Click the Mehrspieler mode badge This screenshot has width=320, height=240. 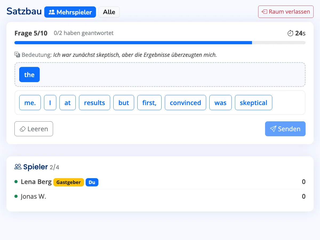click(x=70, y=12)
